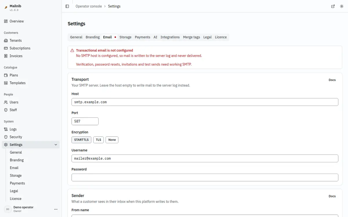Viewport: 348px width, 217px height.
Task: Switch to the Licence settings tab
Action: pyautogui.click(x=221, y=37)
